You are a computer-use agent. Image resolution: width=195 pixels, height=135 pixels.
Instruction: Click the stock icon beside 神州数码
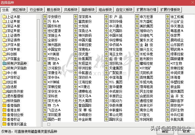tap(76, 35)
